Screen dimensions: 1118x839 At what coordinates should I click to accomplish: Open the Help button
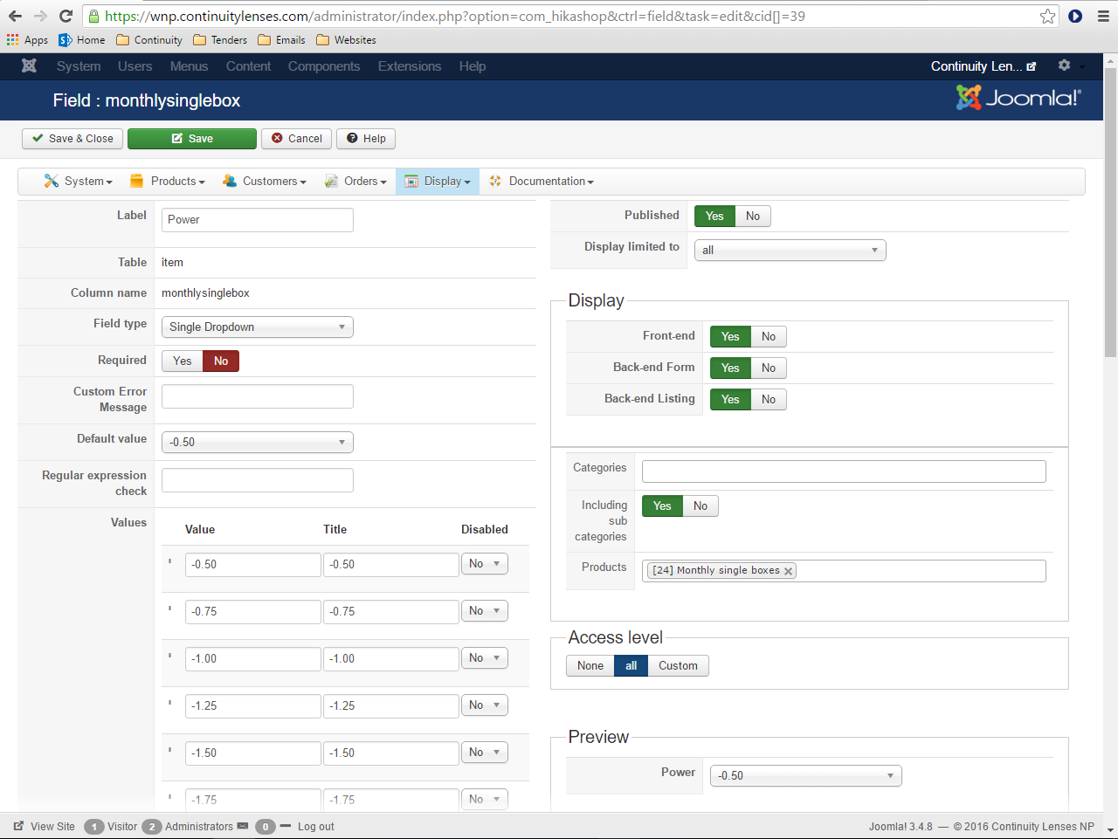click(x=366, y=139)
